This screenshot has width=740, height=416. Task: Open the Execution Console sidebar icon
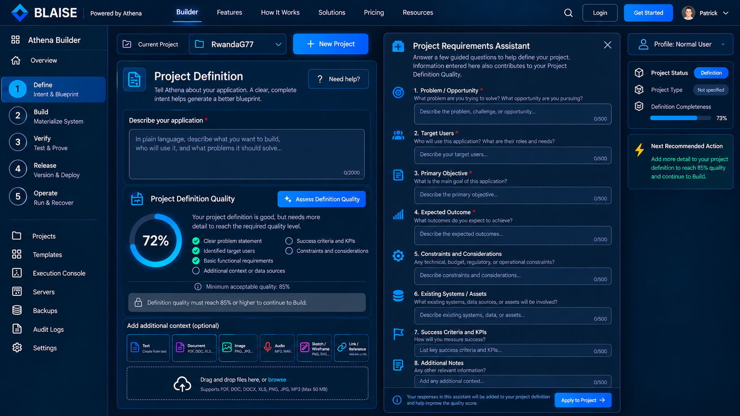(x=17, y=273)
